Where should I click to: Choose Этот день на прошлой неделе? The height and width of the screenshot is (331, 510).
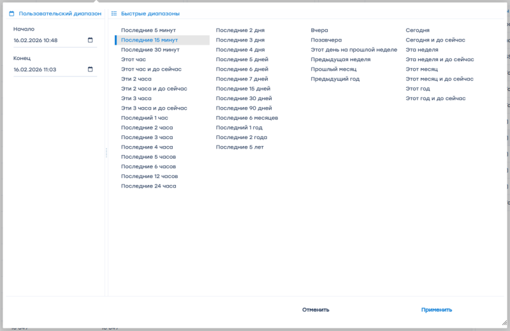pos(354,49)
